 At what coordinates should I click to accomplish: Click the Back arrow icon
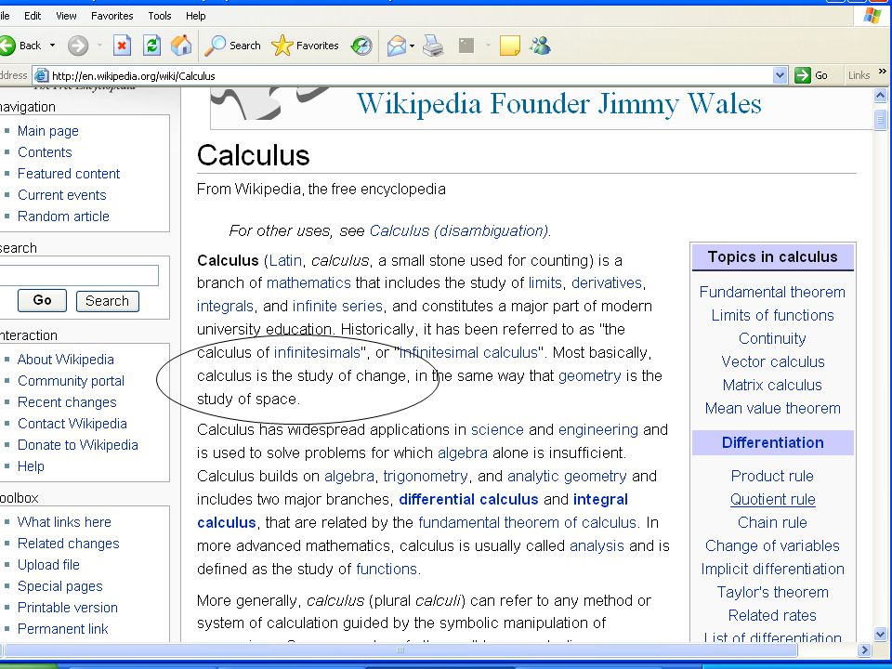[7, 46]
